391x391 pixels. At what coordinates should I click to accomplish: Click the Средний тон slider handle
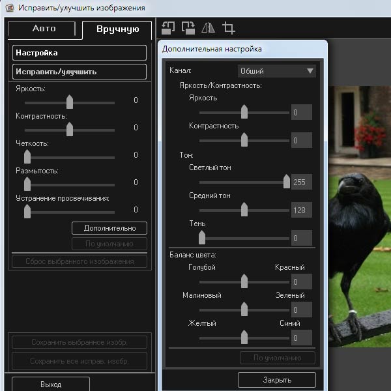[244, 209]
